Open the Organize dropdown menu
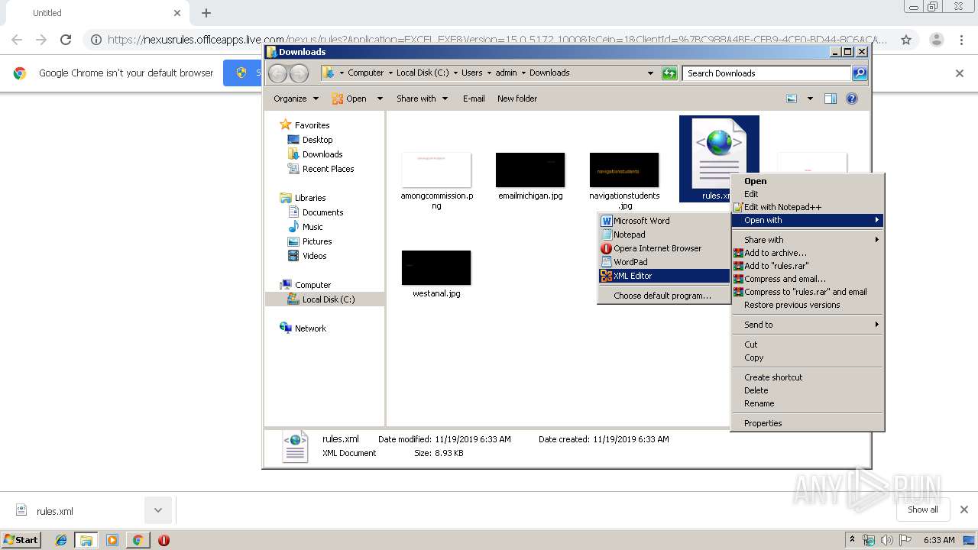This screenshot has width=978, height=550. pos(296,99)
